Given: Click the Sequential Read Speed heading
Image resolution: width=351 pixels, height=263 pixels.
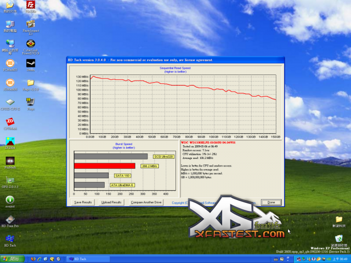Looking at the screenshot, I should pos(175,68).
